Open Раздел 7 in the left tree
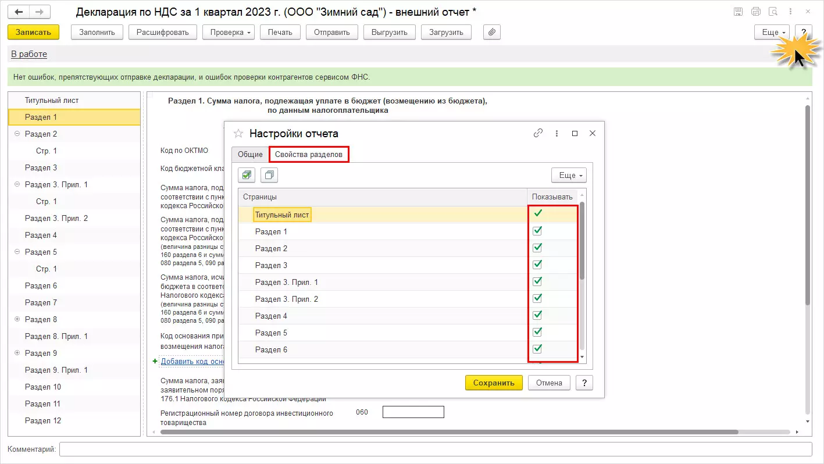The image size is (824, 464). (x=74, y=302)
